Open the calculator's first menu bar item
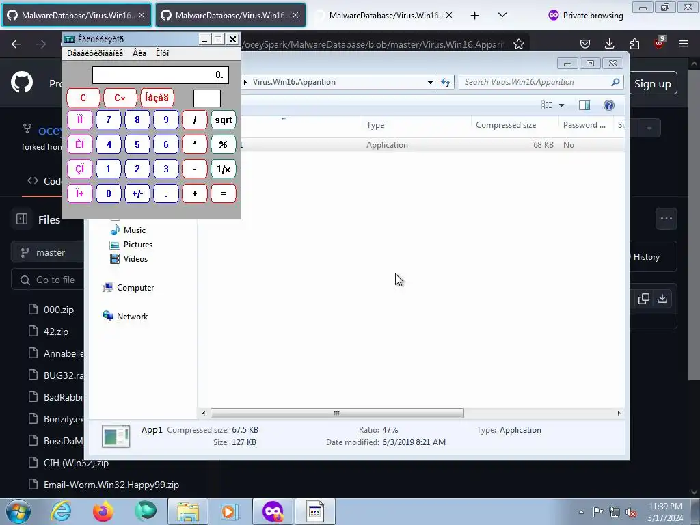 94,53
